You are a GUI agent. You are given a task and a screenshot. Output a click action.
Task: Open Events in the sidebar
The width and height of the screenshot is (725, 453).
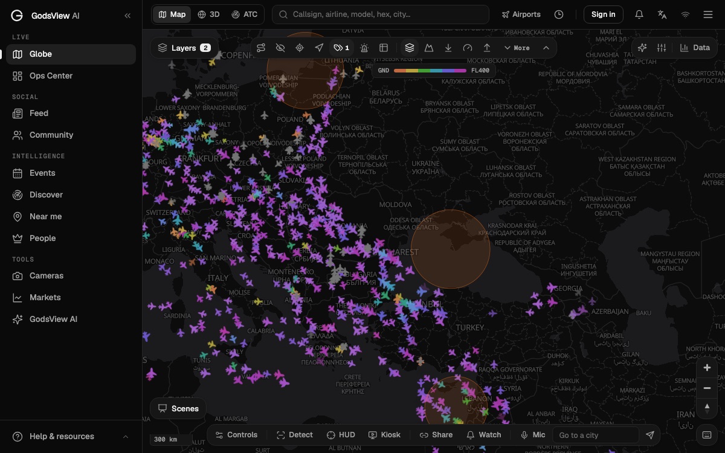(x=71, y=173)
